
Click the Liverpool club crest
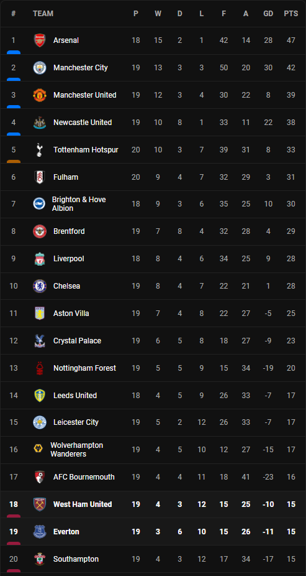[x=40, y=259]
